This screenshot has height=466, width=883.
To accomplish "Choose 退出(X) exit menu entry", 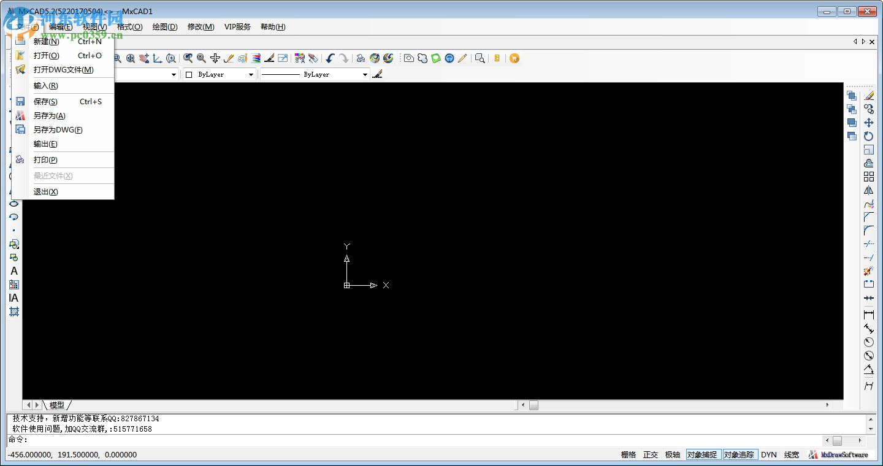I will pyautogui.click(x=63, y=192).
